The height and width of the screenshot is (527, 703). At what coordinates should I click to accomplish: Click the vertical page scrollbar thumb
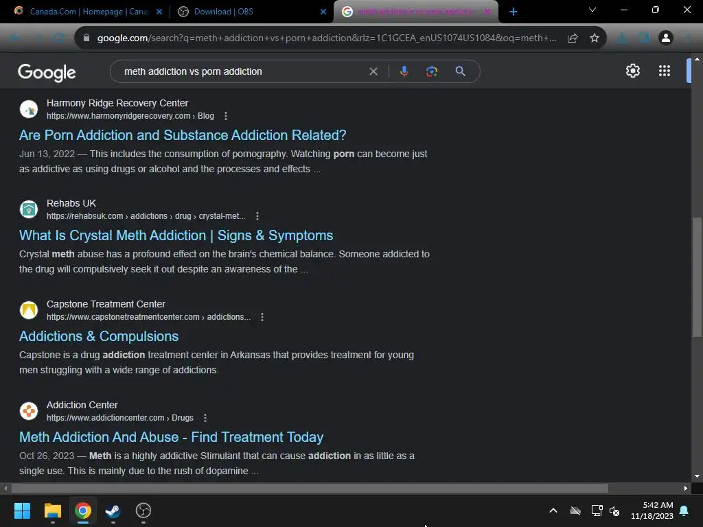696,277
